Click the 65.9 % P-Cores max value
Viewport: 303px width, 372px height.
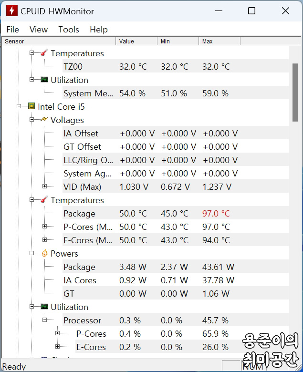[215, 333]
